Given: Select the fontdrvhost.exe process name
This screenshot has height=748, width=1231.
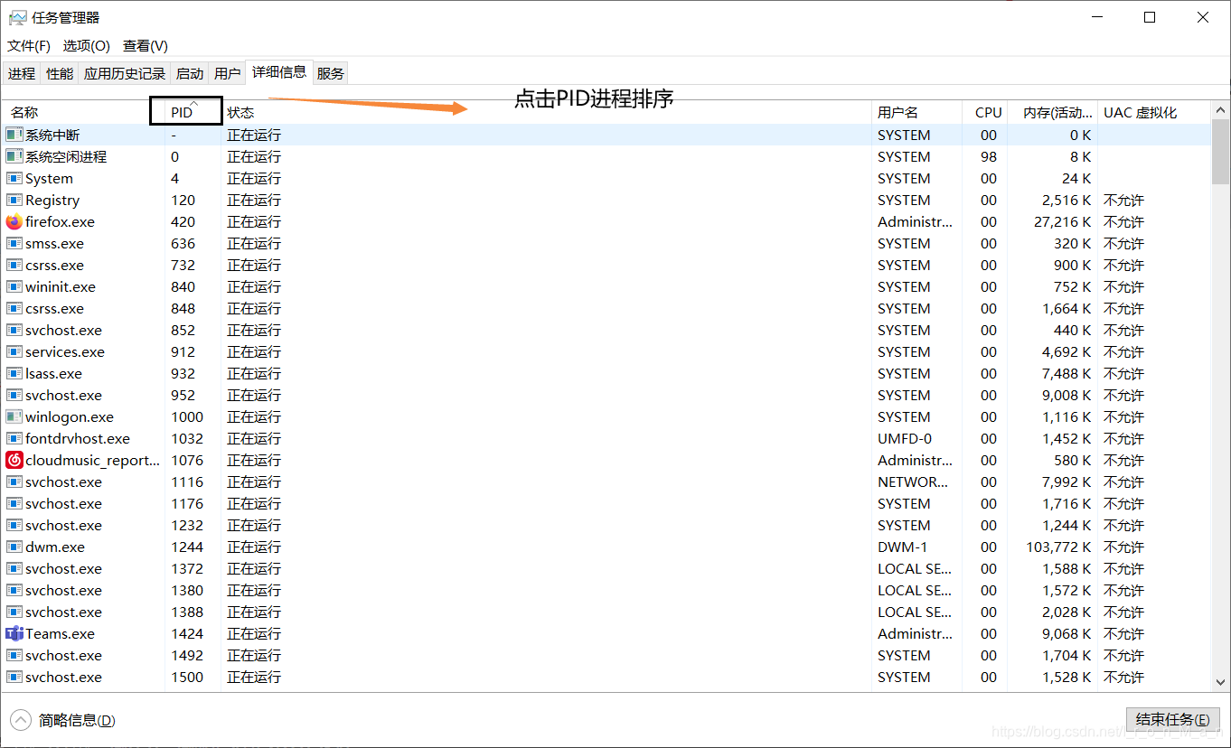Looking at the screenshot, I should 78,438.
